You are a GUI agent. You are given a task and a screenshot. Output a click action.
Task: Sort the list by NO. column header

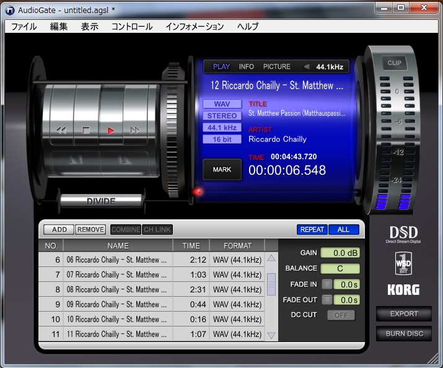pos(51,246)
